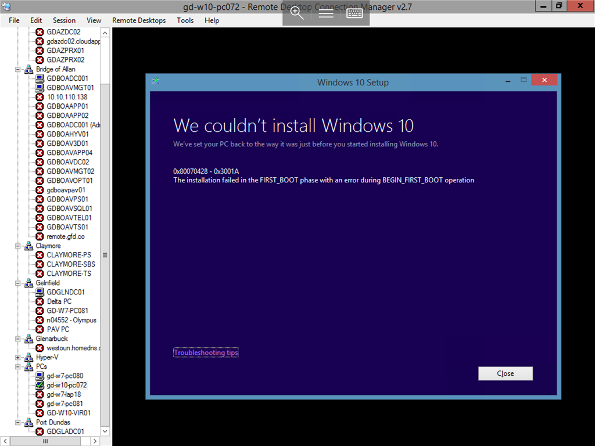Click the group icon for Bridge of Allan

pyautogui.click(x=29, y=69)
